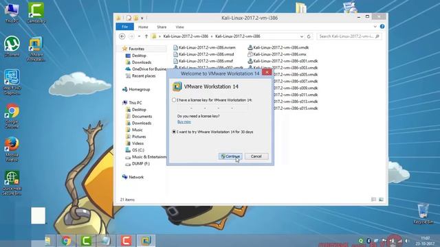The image size is (440, 247).
Task: Follow the 'Buy now' license link
Action: (184, 122)
